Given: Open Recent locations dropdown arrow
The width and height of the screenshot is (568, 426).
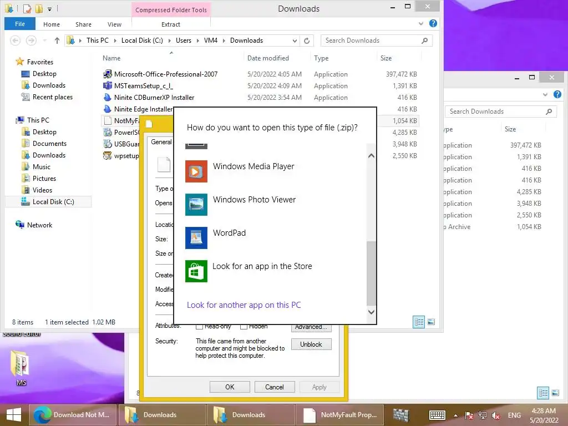Looking at the screenshot, I should pyautogui.click(x=44, y=40).
